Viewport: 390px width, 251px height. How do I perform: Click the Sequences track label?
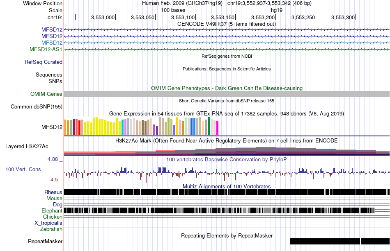tap(49, 75)
